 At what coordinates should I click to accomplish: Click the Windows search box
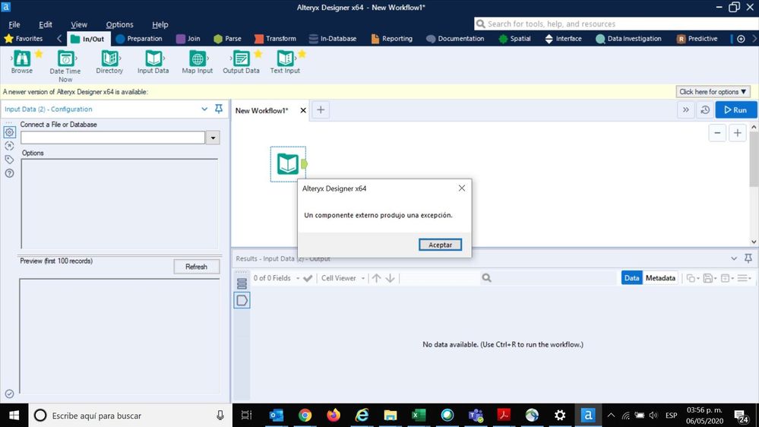pyautogui.click(x=131, y=416)
